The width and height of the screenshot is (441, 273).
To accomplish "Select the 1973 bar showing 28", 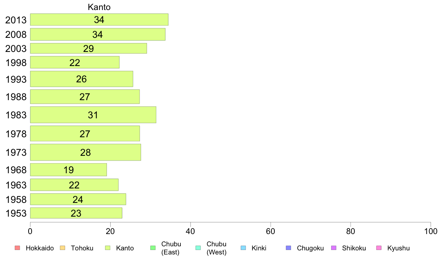I will [85, 152].
